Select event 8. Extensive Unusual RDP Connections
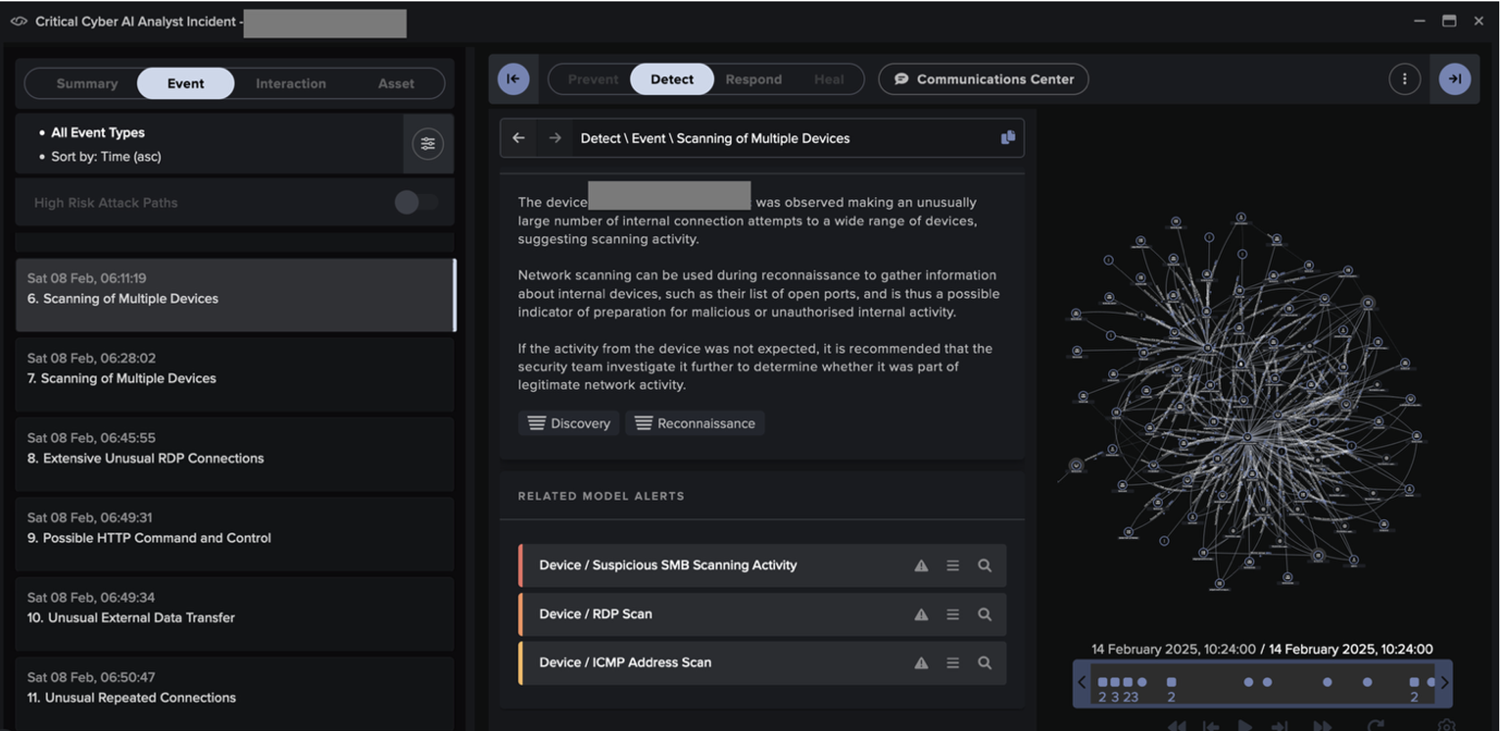 [x=235, y=455]
